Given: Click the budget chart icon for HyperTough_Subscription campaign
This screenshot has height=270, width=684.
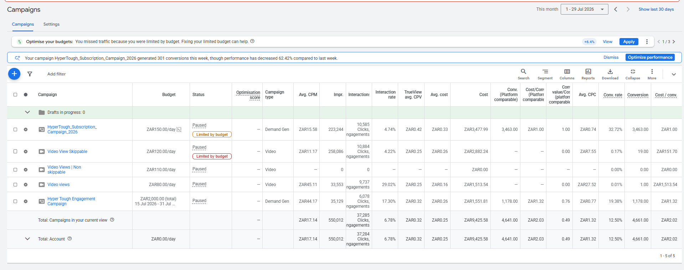Looking at the screenshot, I should (x=179, y=129).
